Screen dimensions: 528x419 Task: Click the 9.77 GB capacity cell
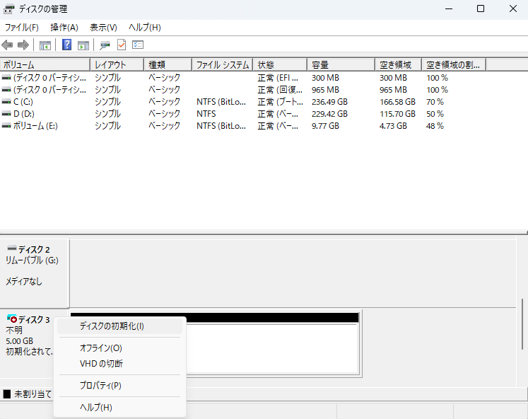pos(325,126)
